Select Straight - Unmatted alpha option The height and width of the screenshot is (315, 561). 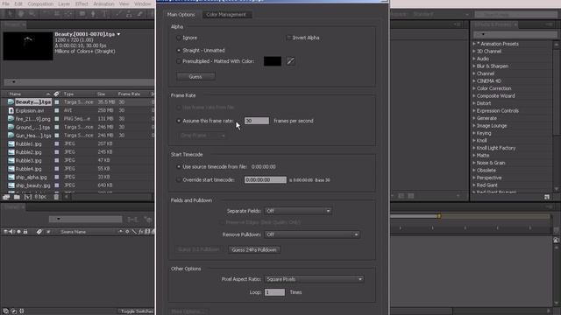[x=179, y=51]
